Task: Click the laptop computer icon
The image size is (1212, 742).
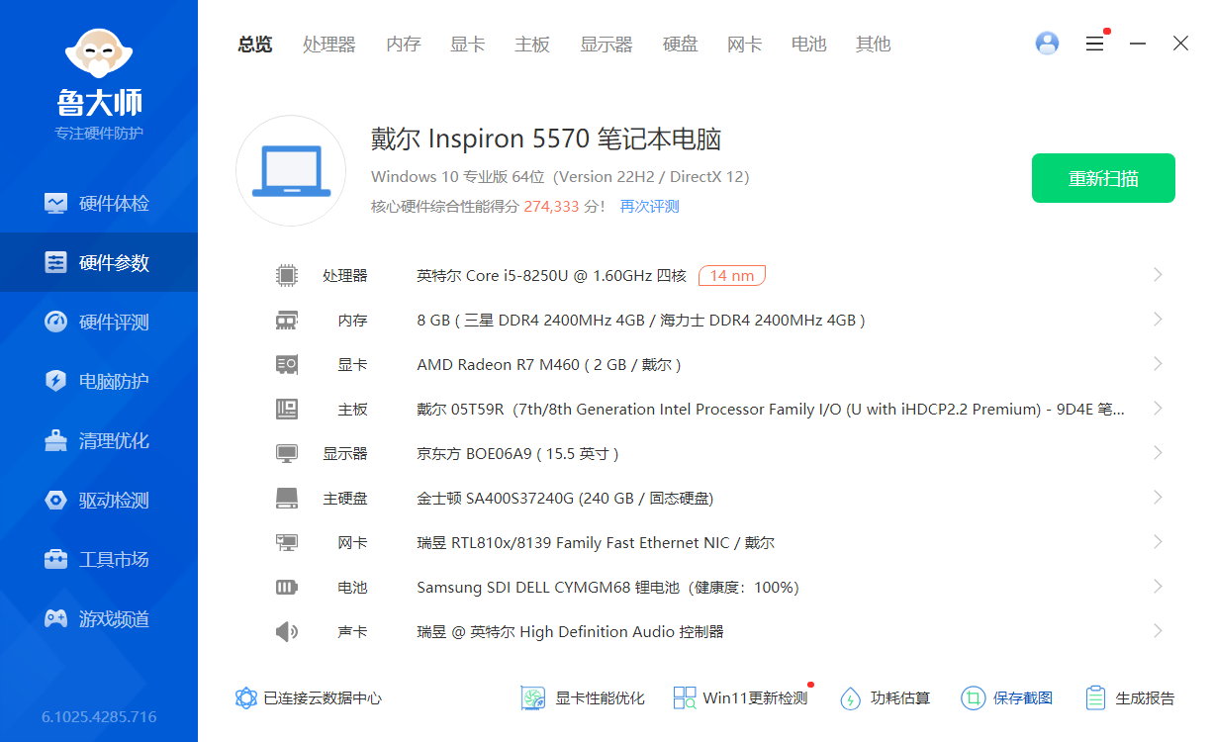Action: click(290, 170)
